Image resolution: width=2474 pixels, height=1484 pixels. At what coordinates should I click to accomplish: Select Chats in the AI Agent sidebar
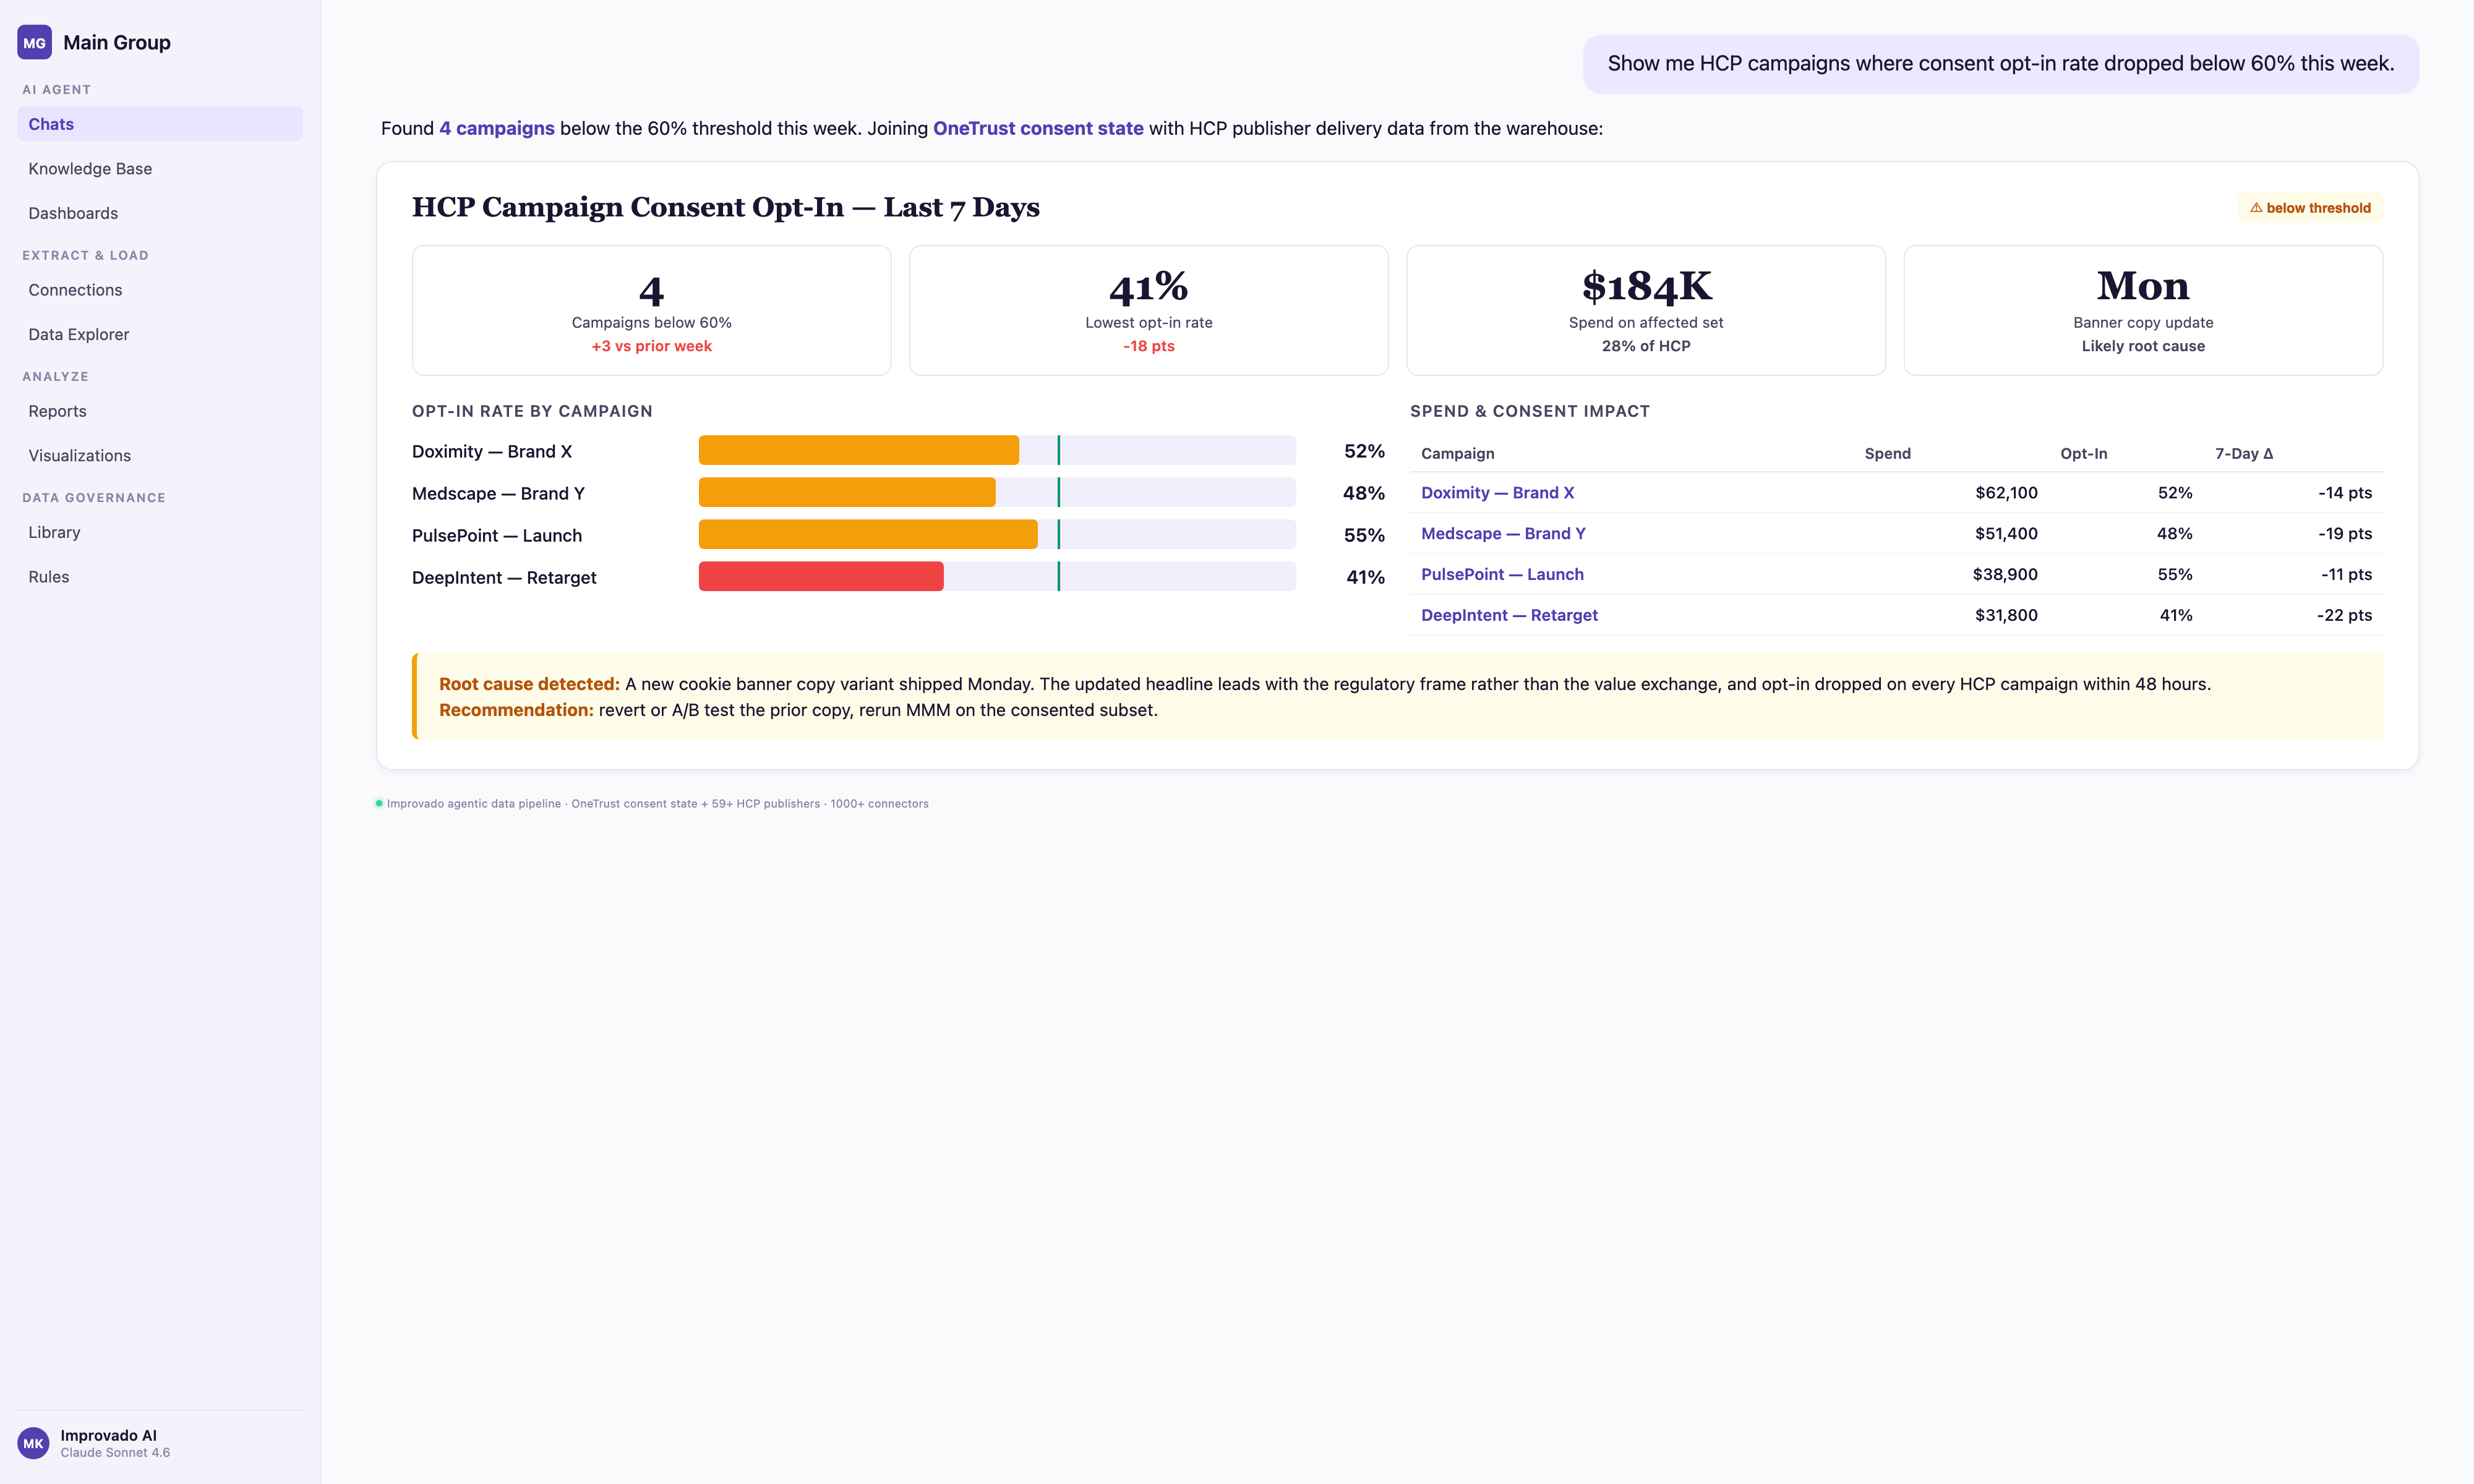[50, 124]
